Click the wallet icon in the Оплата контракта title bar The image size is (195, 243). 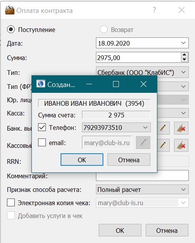click(x=10, y=10)
